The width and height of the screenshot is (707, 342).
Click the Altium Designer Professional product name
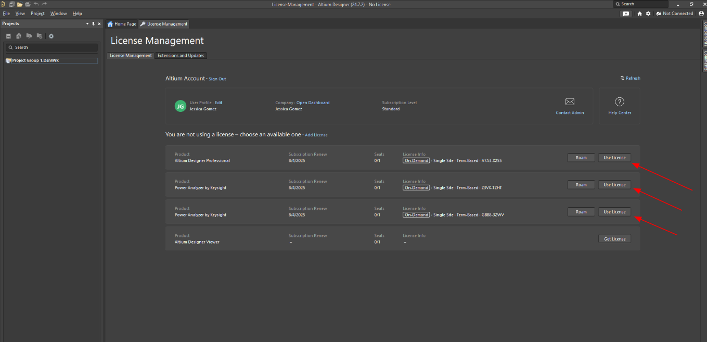202,161
